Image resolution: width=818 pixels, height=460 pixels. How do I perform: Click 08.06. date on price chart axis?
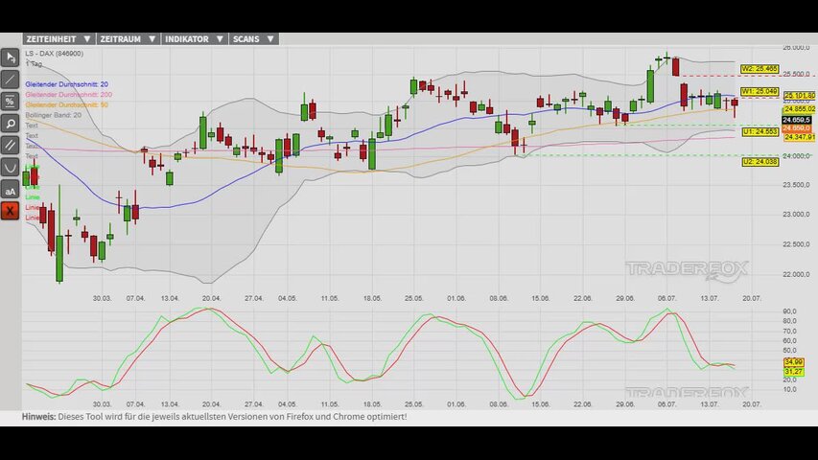click(x=499, y=298)
